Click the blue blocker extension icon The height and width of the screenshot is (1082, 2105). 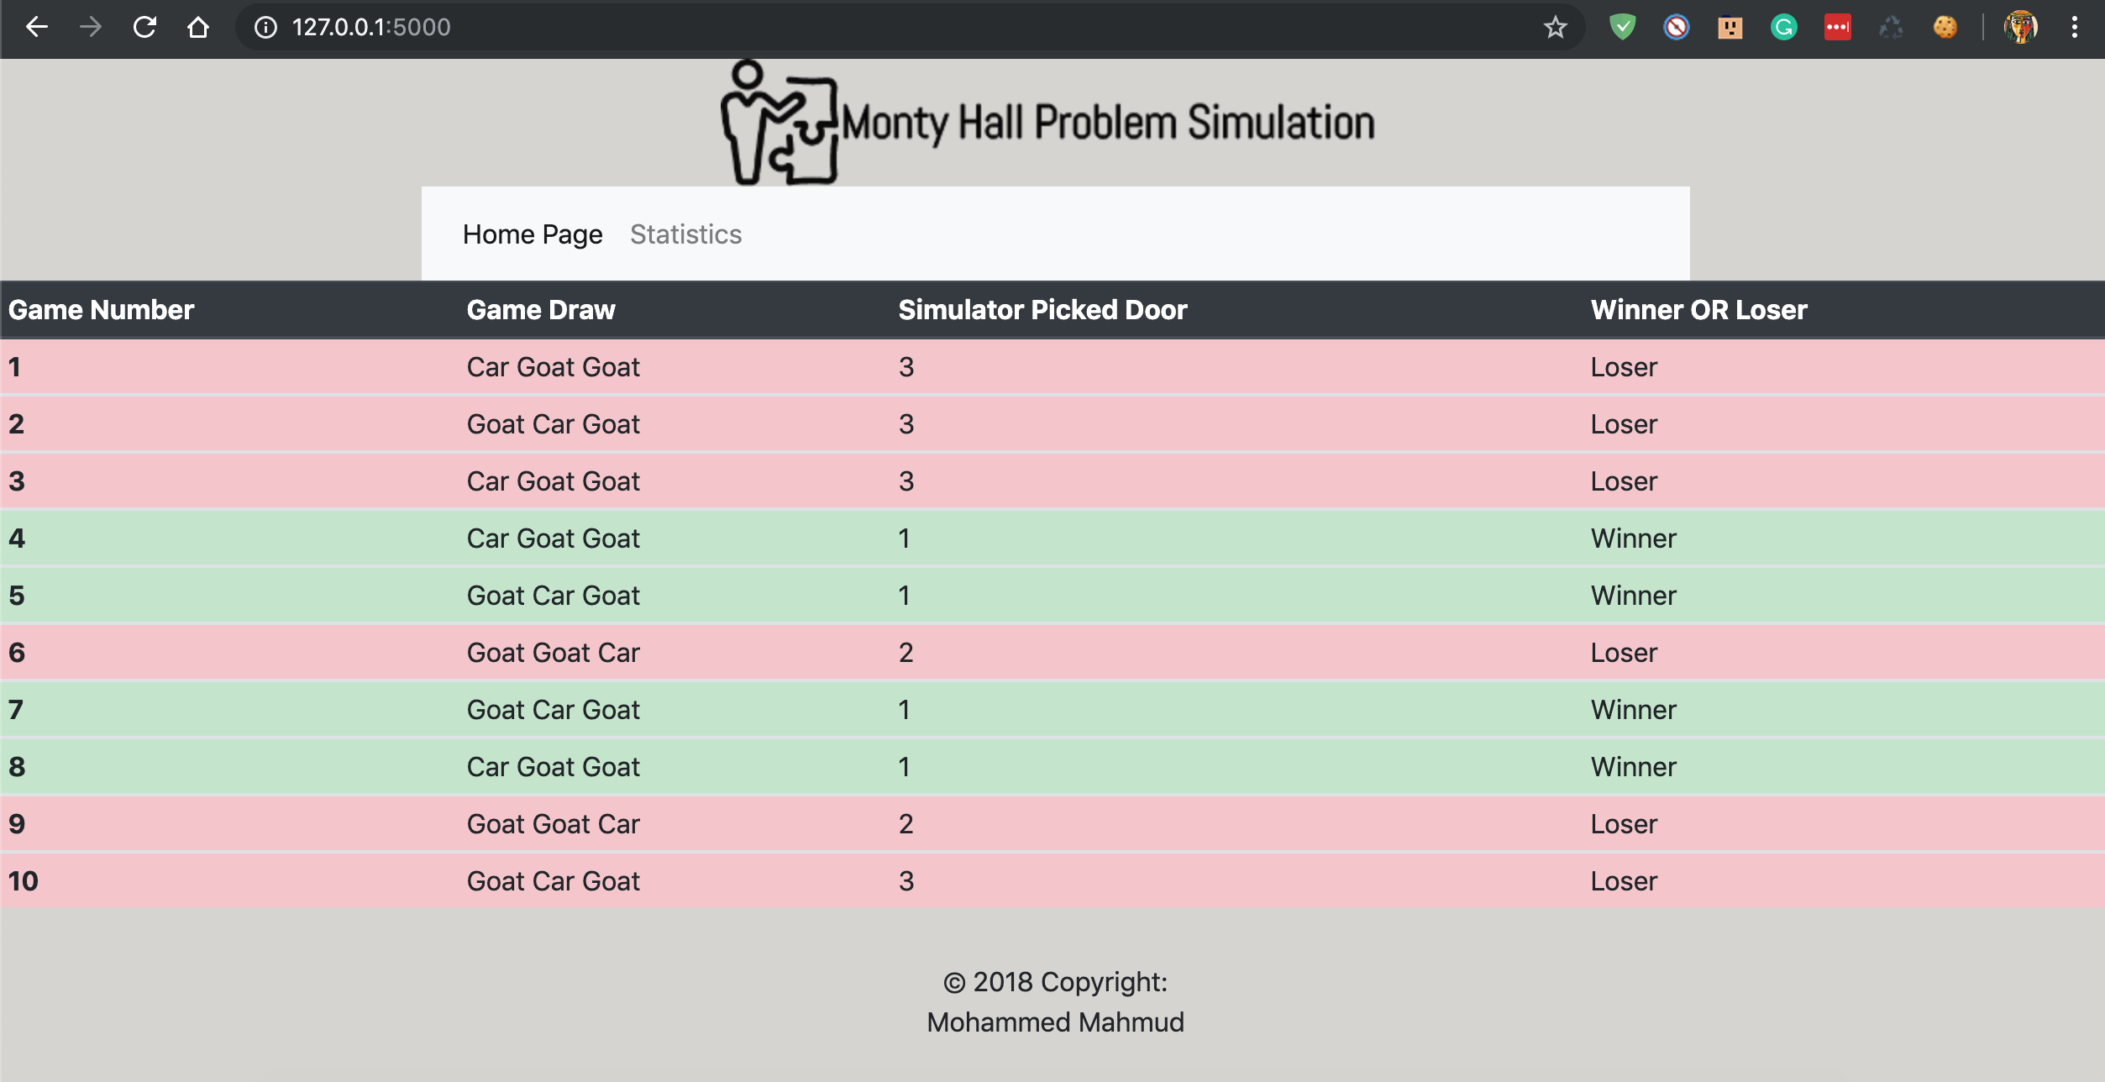(1676, 28)
